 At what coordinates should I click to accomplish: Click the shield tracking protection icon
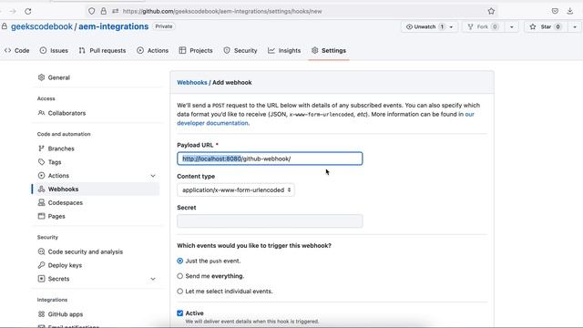point(91,11)
